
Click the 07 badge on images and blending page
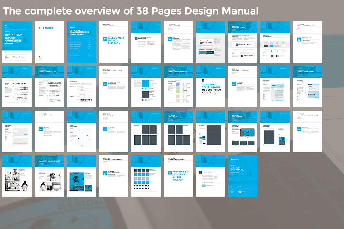tap(299, 129)
